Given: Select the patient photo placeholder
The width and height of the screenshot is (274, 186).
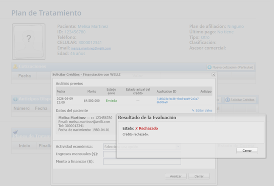Looking at the screenshot, I should tap(29, 42).
